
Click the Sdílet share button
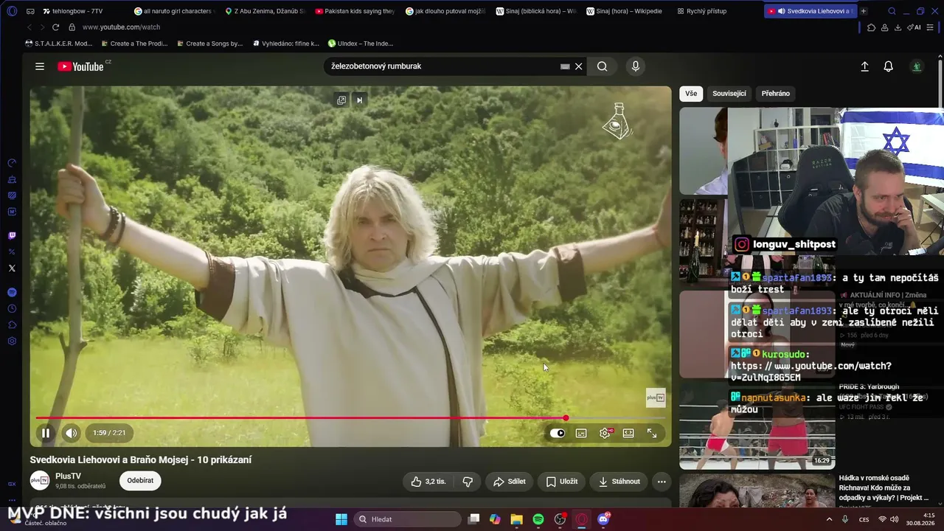pyautogui.click(x=510, y=482)
